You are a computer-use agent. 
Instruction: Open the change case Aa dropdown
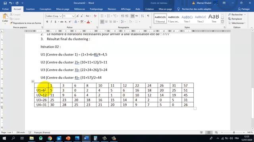(88, 16)
